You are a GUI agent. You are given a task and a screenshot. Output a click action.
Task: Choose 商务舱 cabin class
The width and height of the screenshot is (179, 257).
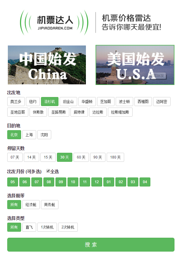click(x=50, y=205)
